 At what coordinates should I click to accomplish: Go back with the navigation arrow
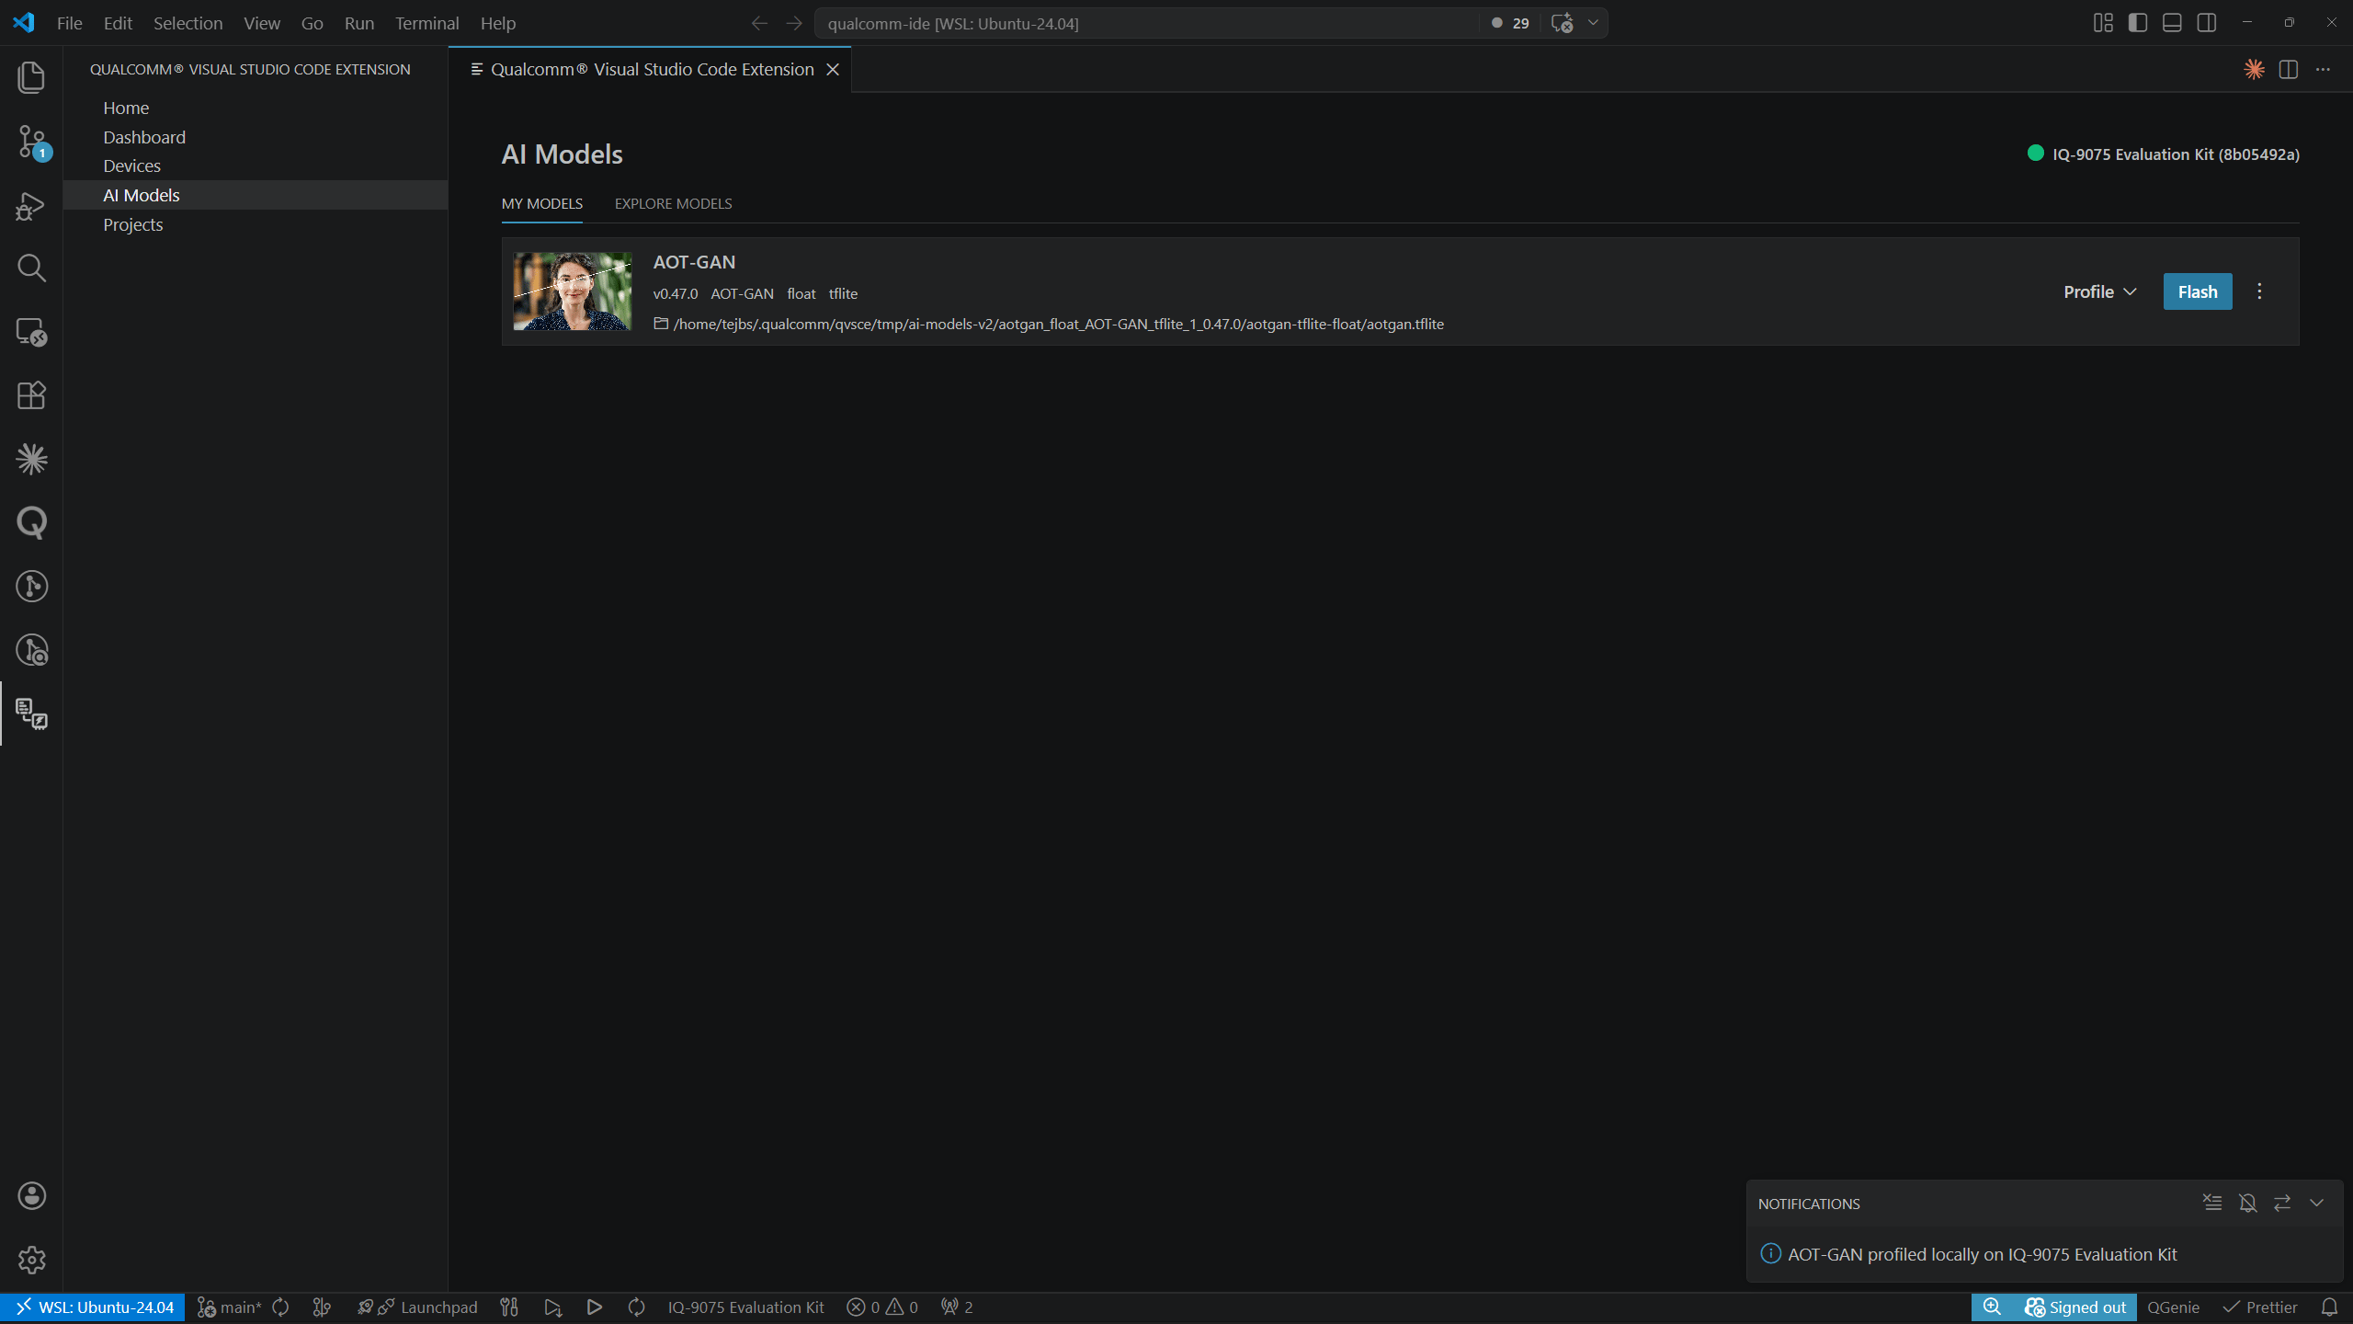(x=759, y=23)
